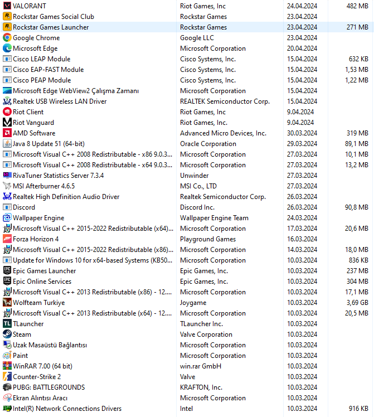Viewport: 374px width, 417px height.
Task: Click the Uzak Masaüstü Bağlantısı icon
Action: [x=7, y=345]
